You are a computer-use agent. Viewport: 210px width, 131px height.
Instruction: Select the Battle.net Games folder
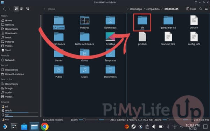(x=84, y=39)
